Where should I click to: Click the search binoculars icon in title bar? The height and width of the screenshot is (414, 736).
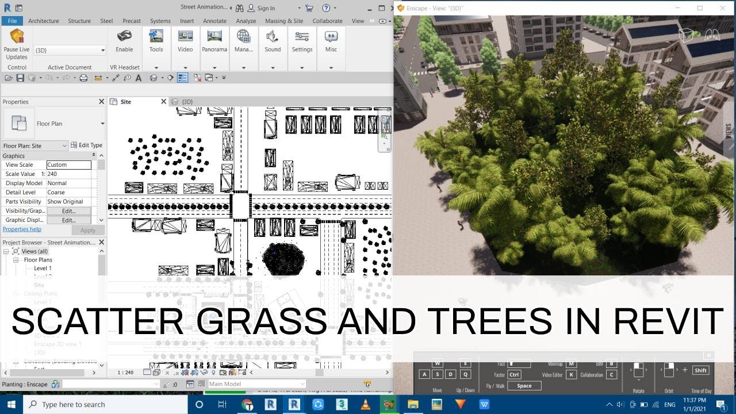239,8
